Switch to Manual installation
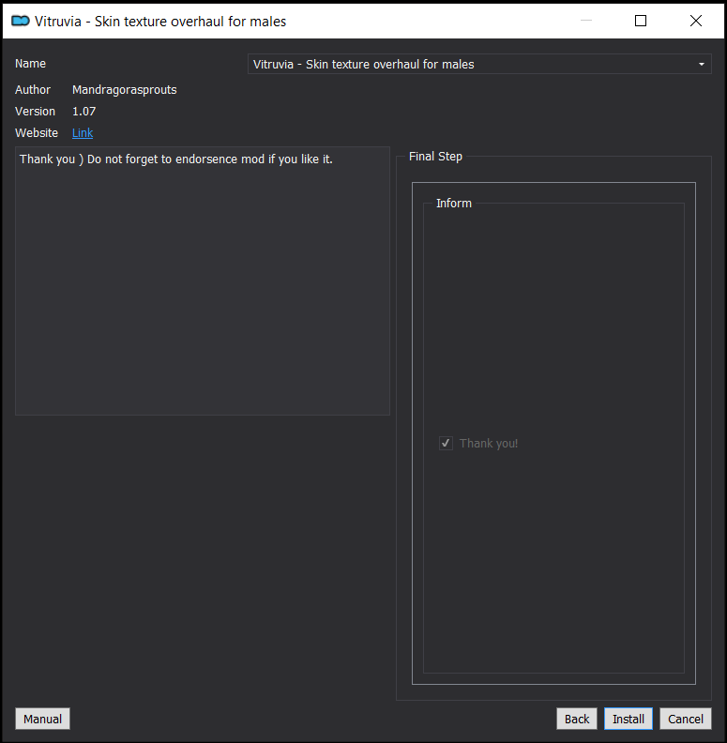The height and width of the screenshot is (743, 727). 42,719
